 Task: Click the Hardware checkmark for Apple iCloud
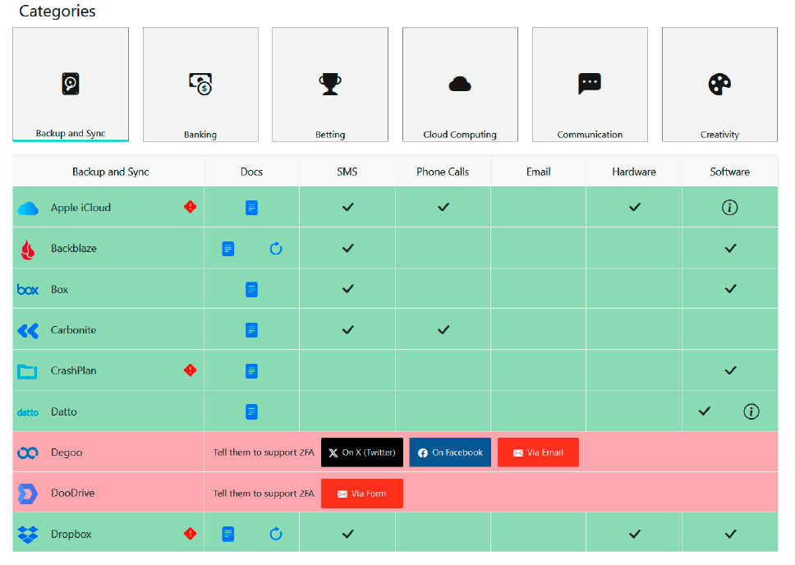pyautogui.click(x=635, y=207)
